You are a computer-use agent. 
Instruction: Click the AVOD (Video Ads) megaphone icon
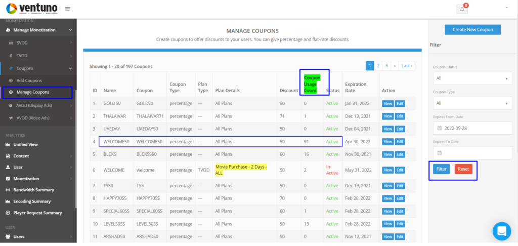coord(11,118)
